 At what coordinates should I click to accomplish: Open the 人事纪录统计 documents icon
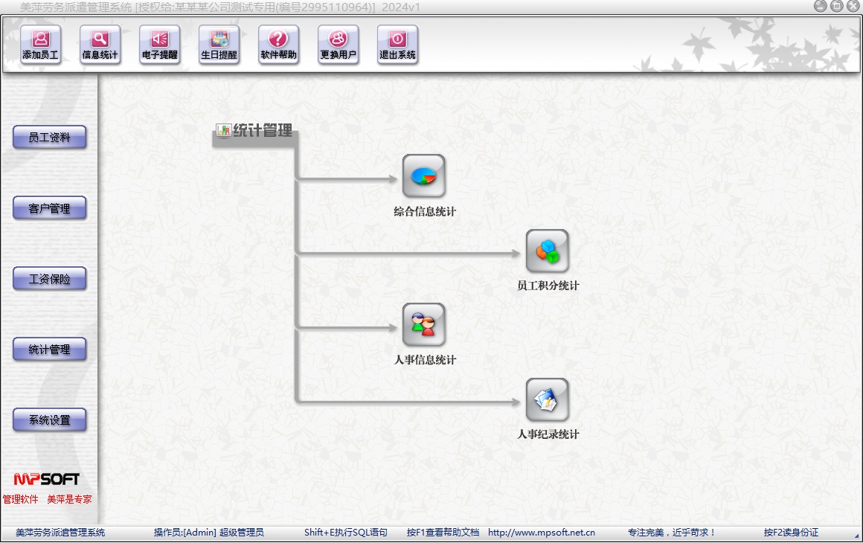[x=548, y=399]
